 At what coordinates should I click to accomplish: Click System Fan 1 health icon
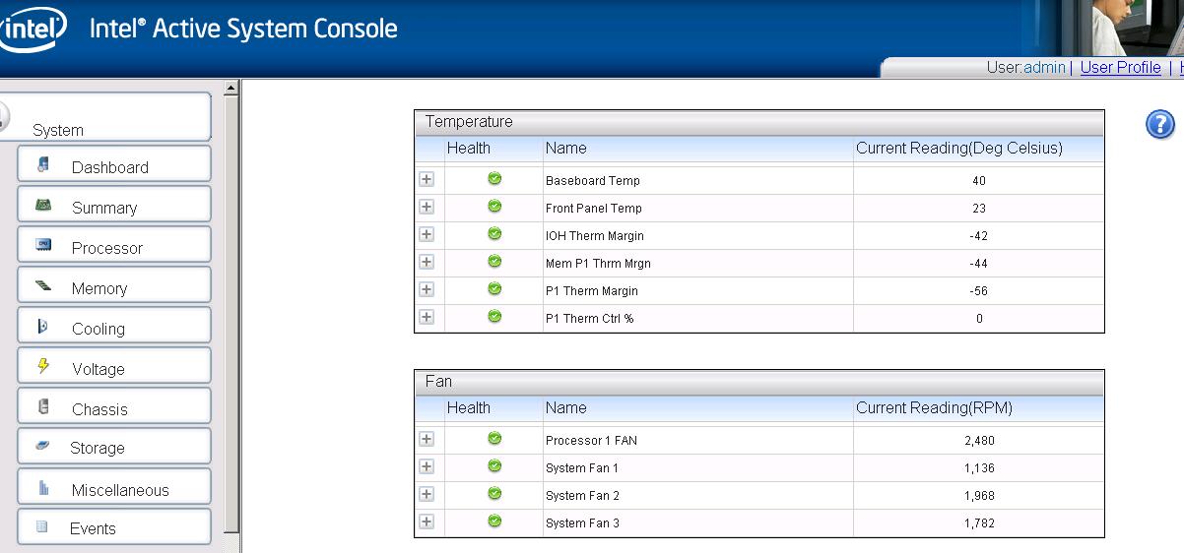[494, 466]
